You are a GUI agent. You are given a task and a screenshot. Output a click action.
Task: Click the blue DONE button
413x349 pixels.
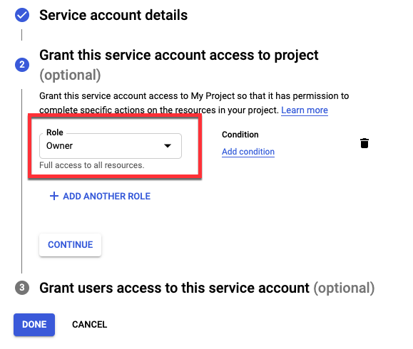(x=34, y=325)
